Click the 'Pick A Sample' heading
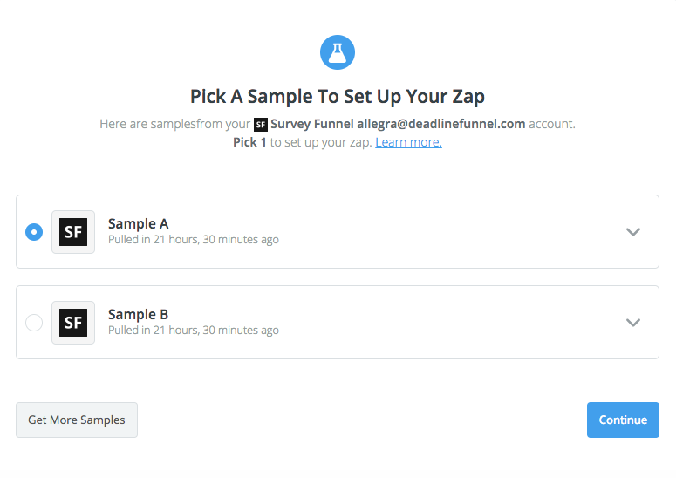Viewport: 676px width, 478px height. pos(338,96)
